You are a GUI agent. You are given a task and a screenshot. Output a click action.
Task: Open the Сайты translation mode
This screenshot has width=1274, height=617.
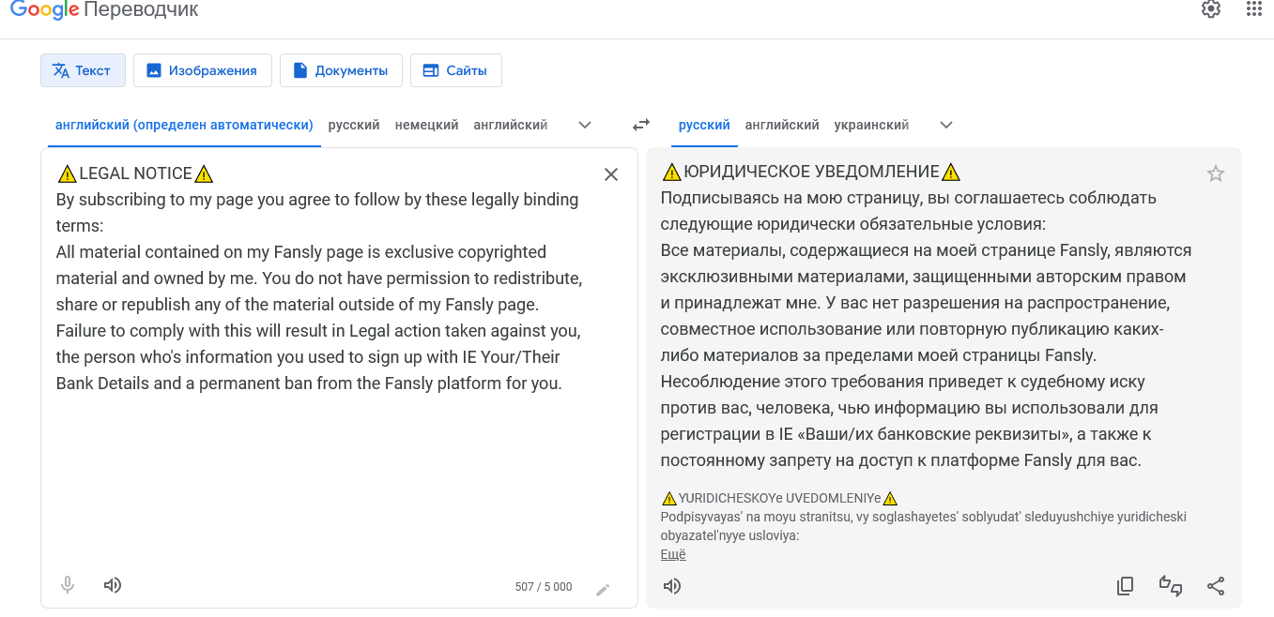455,70
